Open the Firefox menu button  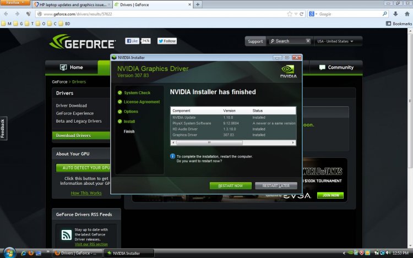(x=15, y=2)
